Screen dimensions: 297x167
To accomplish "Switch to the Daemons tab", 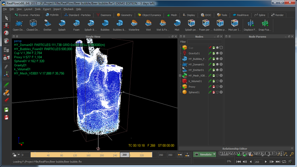I will [104, 15].
